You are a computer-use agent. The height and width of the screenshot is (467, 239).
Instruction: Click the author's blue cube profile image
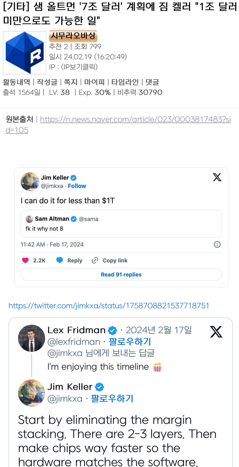tap(24, 53)
